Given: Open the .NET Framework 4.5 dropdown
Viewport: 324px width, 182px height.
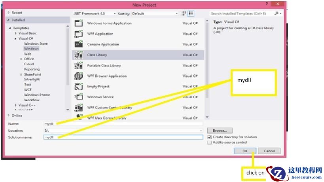Looking at the screenshot, I should (95, 13).
